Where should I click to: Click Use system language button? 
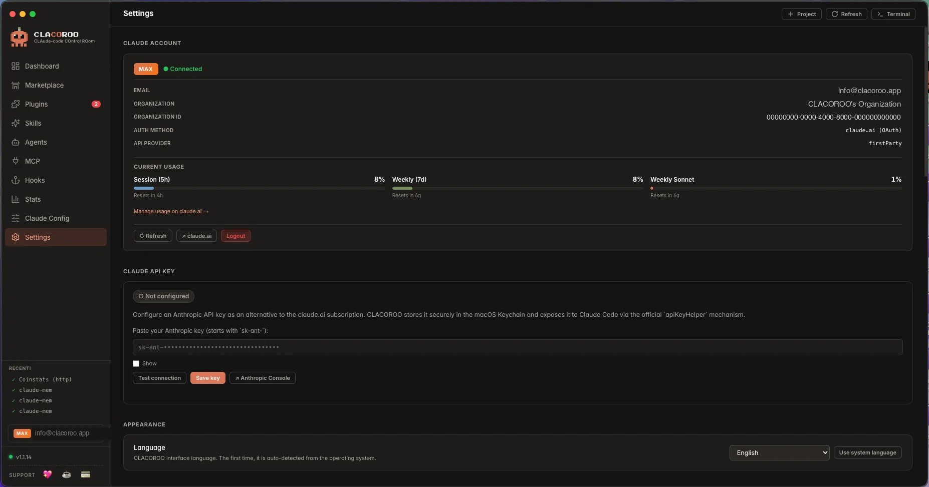[x=867, y=452]
